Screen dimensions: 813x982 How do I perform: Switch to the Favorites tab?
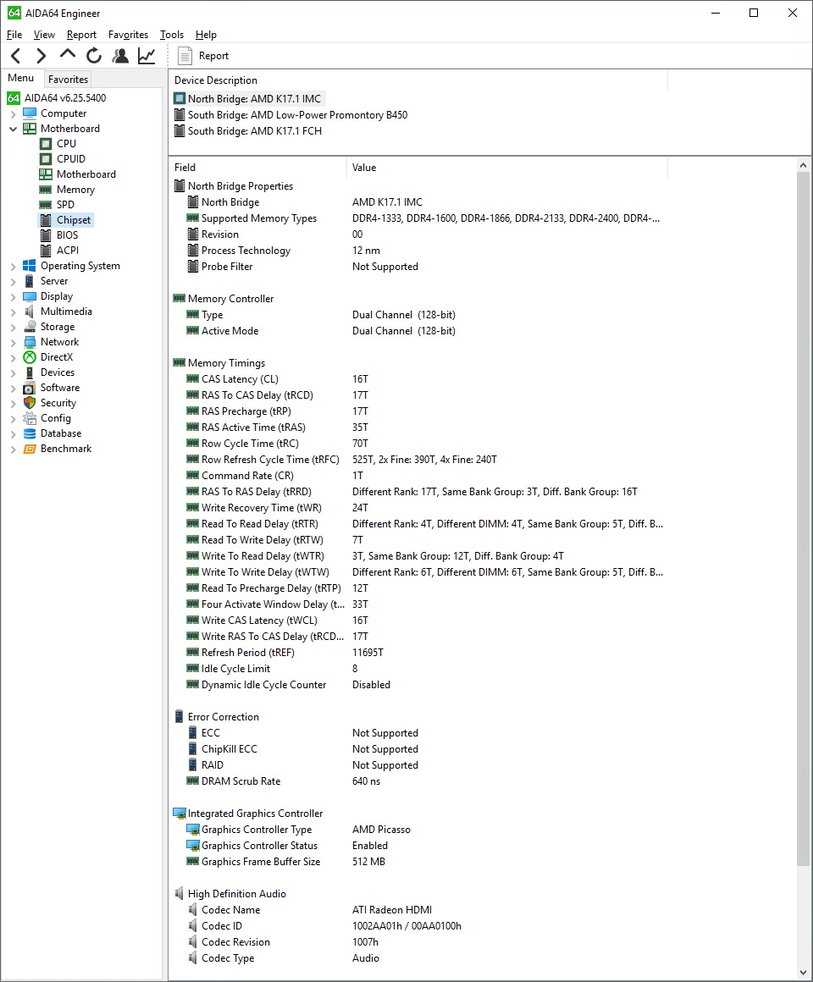pos(68,80)
